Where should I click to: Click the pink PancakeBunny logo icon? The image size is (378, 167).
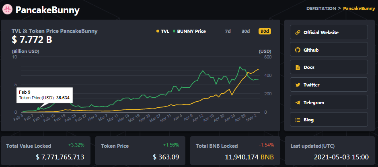click(7, 10)
